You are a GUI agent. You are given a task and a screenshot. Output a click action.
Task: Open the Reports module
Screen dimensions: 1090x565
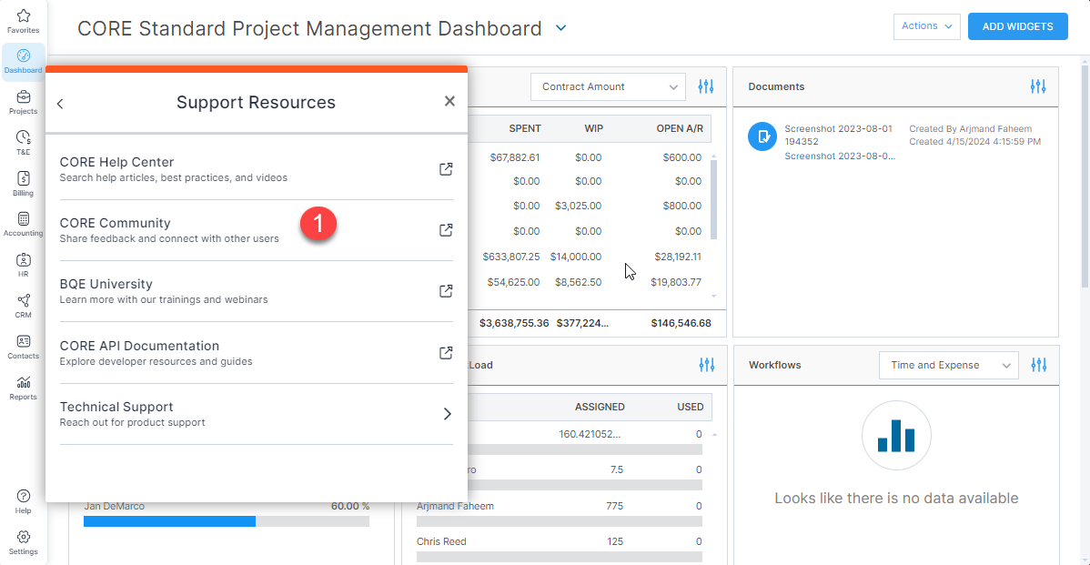[23, 388]
